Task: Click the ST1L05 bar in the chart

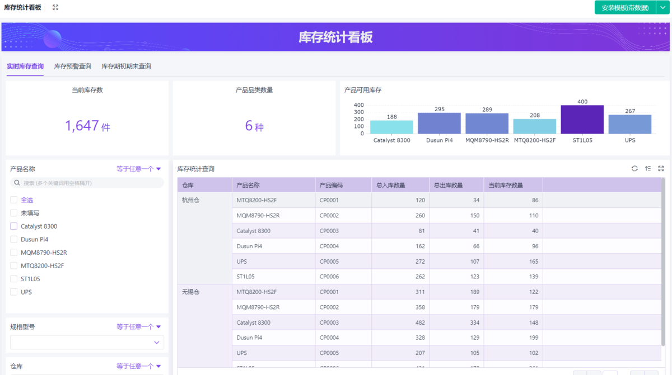Action: tap(582, 120)
